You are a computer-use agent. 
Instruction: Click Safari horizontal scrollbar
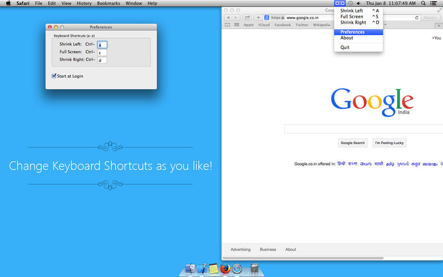(303, 258)
